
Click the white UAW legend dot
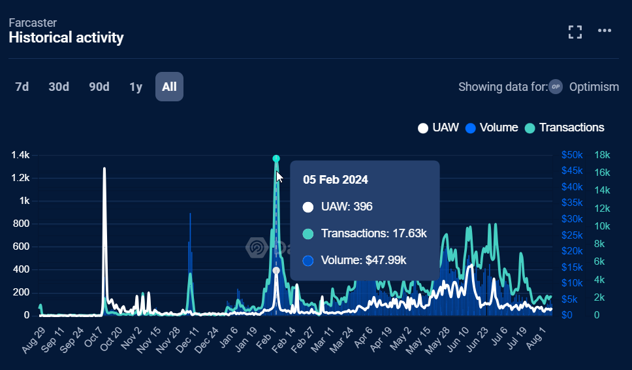tap(423, 128)
